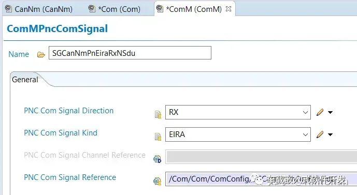Switch to the *Com (Com) tab
Viewport: 357px width, 195px height.
tap(115, 9)
